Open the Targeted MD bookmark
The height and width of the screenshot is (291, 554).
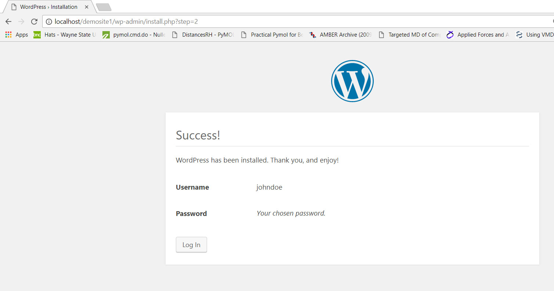pos(410,35)
